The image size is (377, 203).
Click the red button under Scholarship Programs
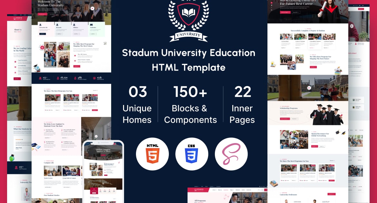tap(285, 119)
